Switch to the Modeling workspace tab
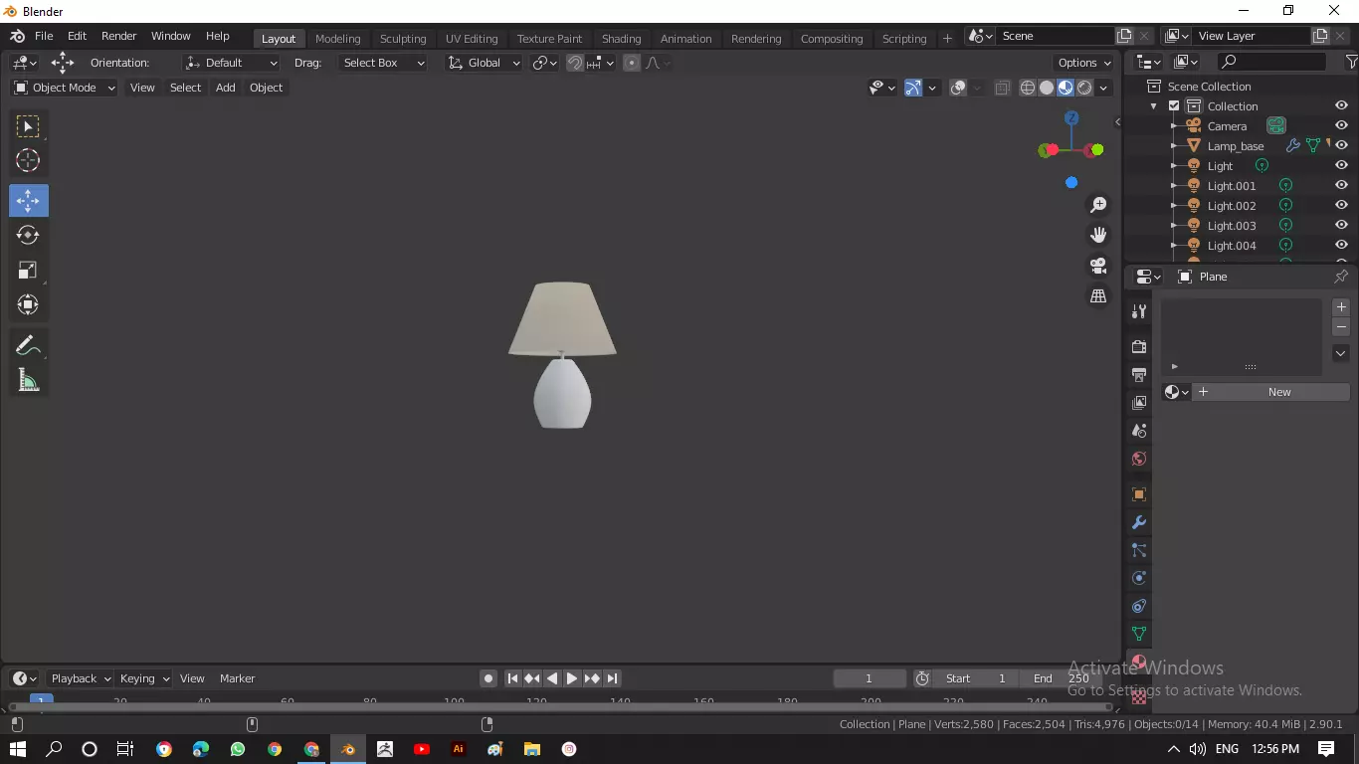 coord(337,39)
